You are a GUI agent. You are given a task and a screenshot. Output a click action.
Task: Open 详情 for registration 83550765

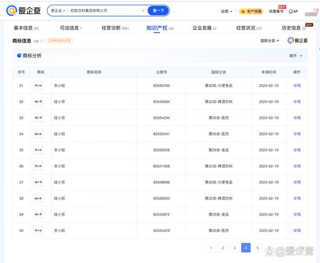pyautogui.click(x=297, y=86)
